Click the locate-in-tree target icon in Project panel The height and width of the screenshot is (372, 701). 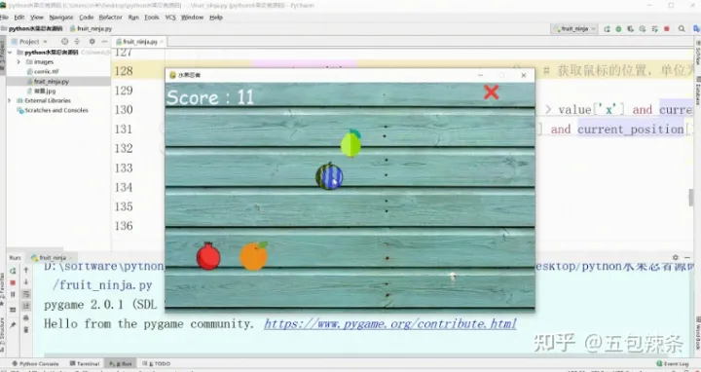click(65, 41)
